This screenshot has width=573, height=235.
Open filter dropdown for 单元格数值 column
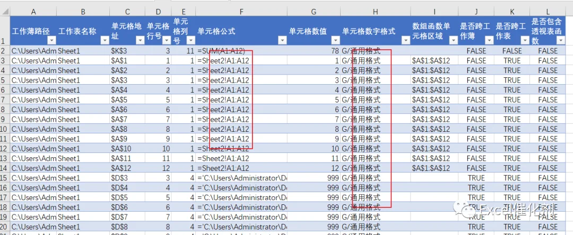(335, 40)
